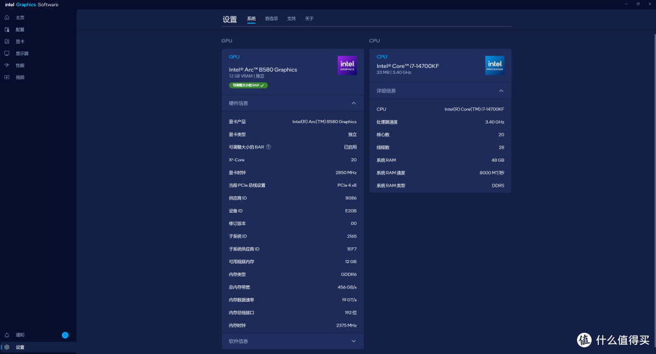This screenshot has width=656, height=354.
Task: Click the 系统 RAM 类型 value DDR5
Action: coord(498,185)
